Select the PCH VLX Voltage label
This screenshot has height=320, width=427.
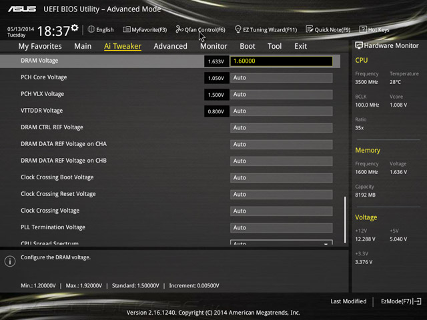click(43, 94)
